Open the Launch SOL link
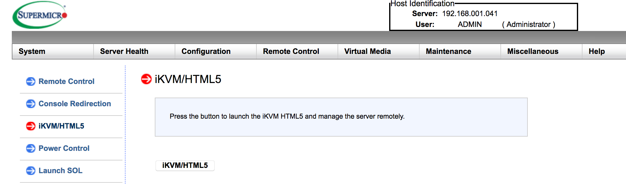 tap(61, 171)
